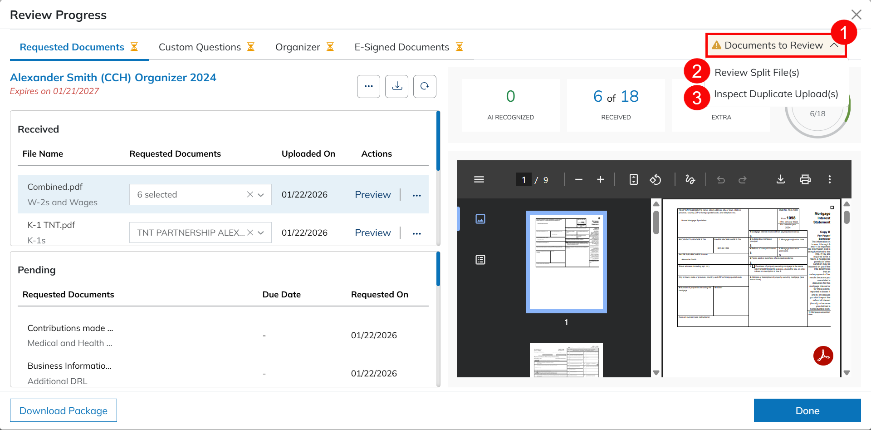This screenshot has width=871, height=430.
Task: Click the PDF viewer print icon
Action: 805,180
